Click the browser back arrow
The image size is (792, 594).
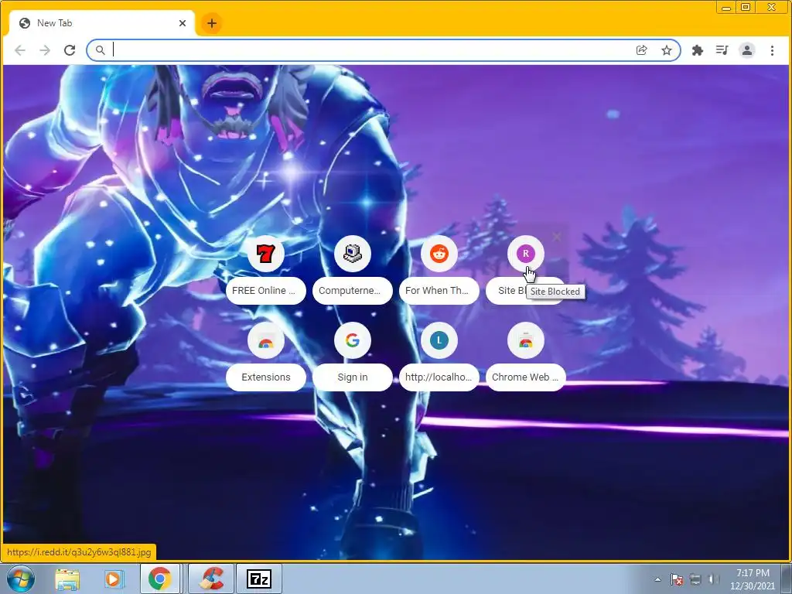pos(19,50)
